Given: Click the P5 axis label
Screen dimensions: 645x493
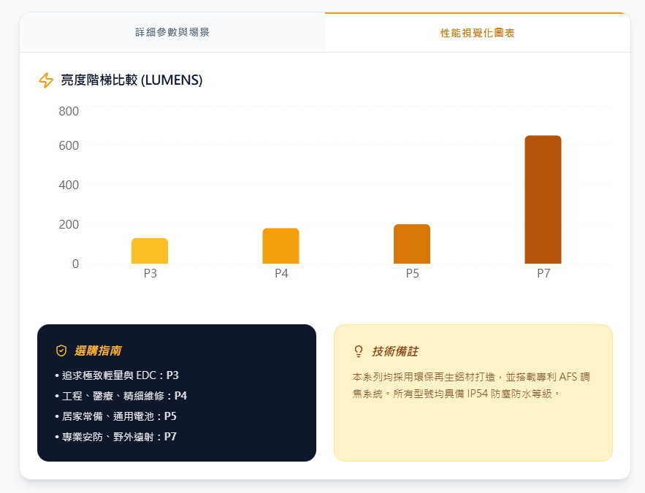Looking at the screenshot, I should [412, 274].
